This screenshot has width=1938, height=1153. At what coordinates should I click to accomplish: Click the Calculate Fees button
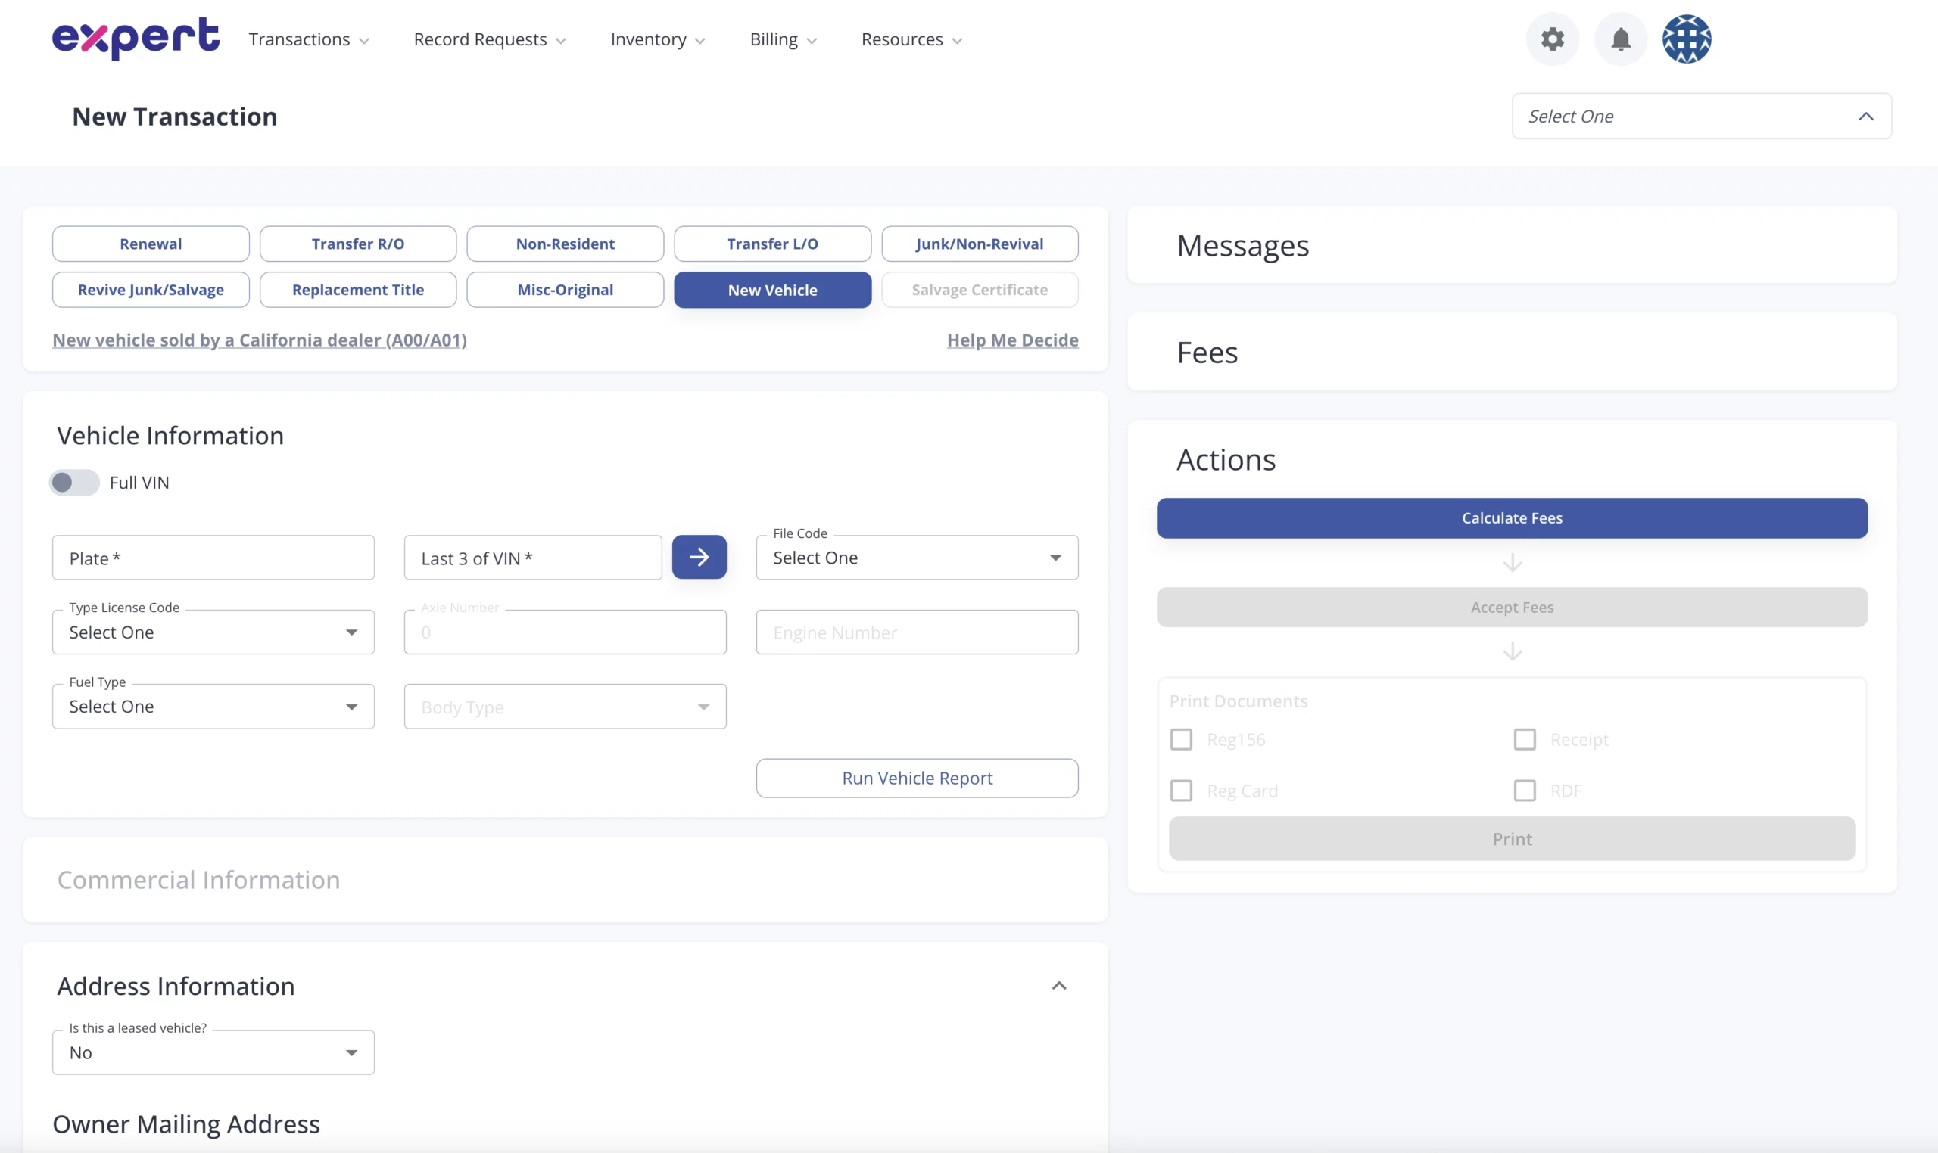1511,518
